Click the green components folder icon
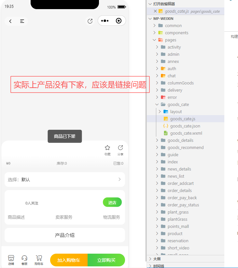238x268 pixels. point(161,33)
